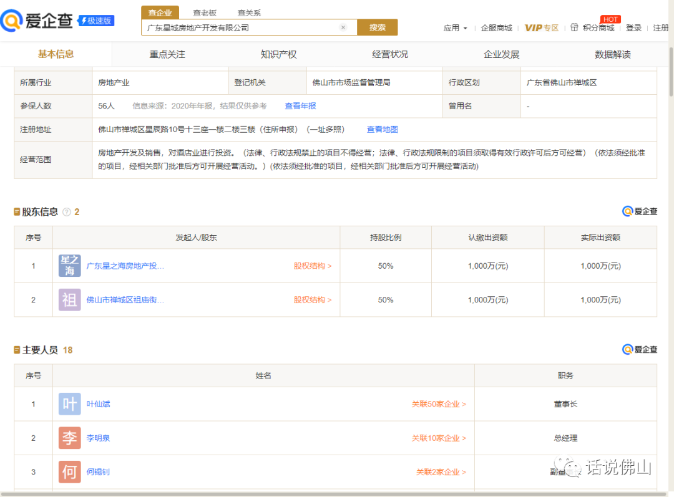Image resolution: width=674 pixels, height=497 pixels.
Task: Open the 李明泉 person link
Action: point(98,438)
